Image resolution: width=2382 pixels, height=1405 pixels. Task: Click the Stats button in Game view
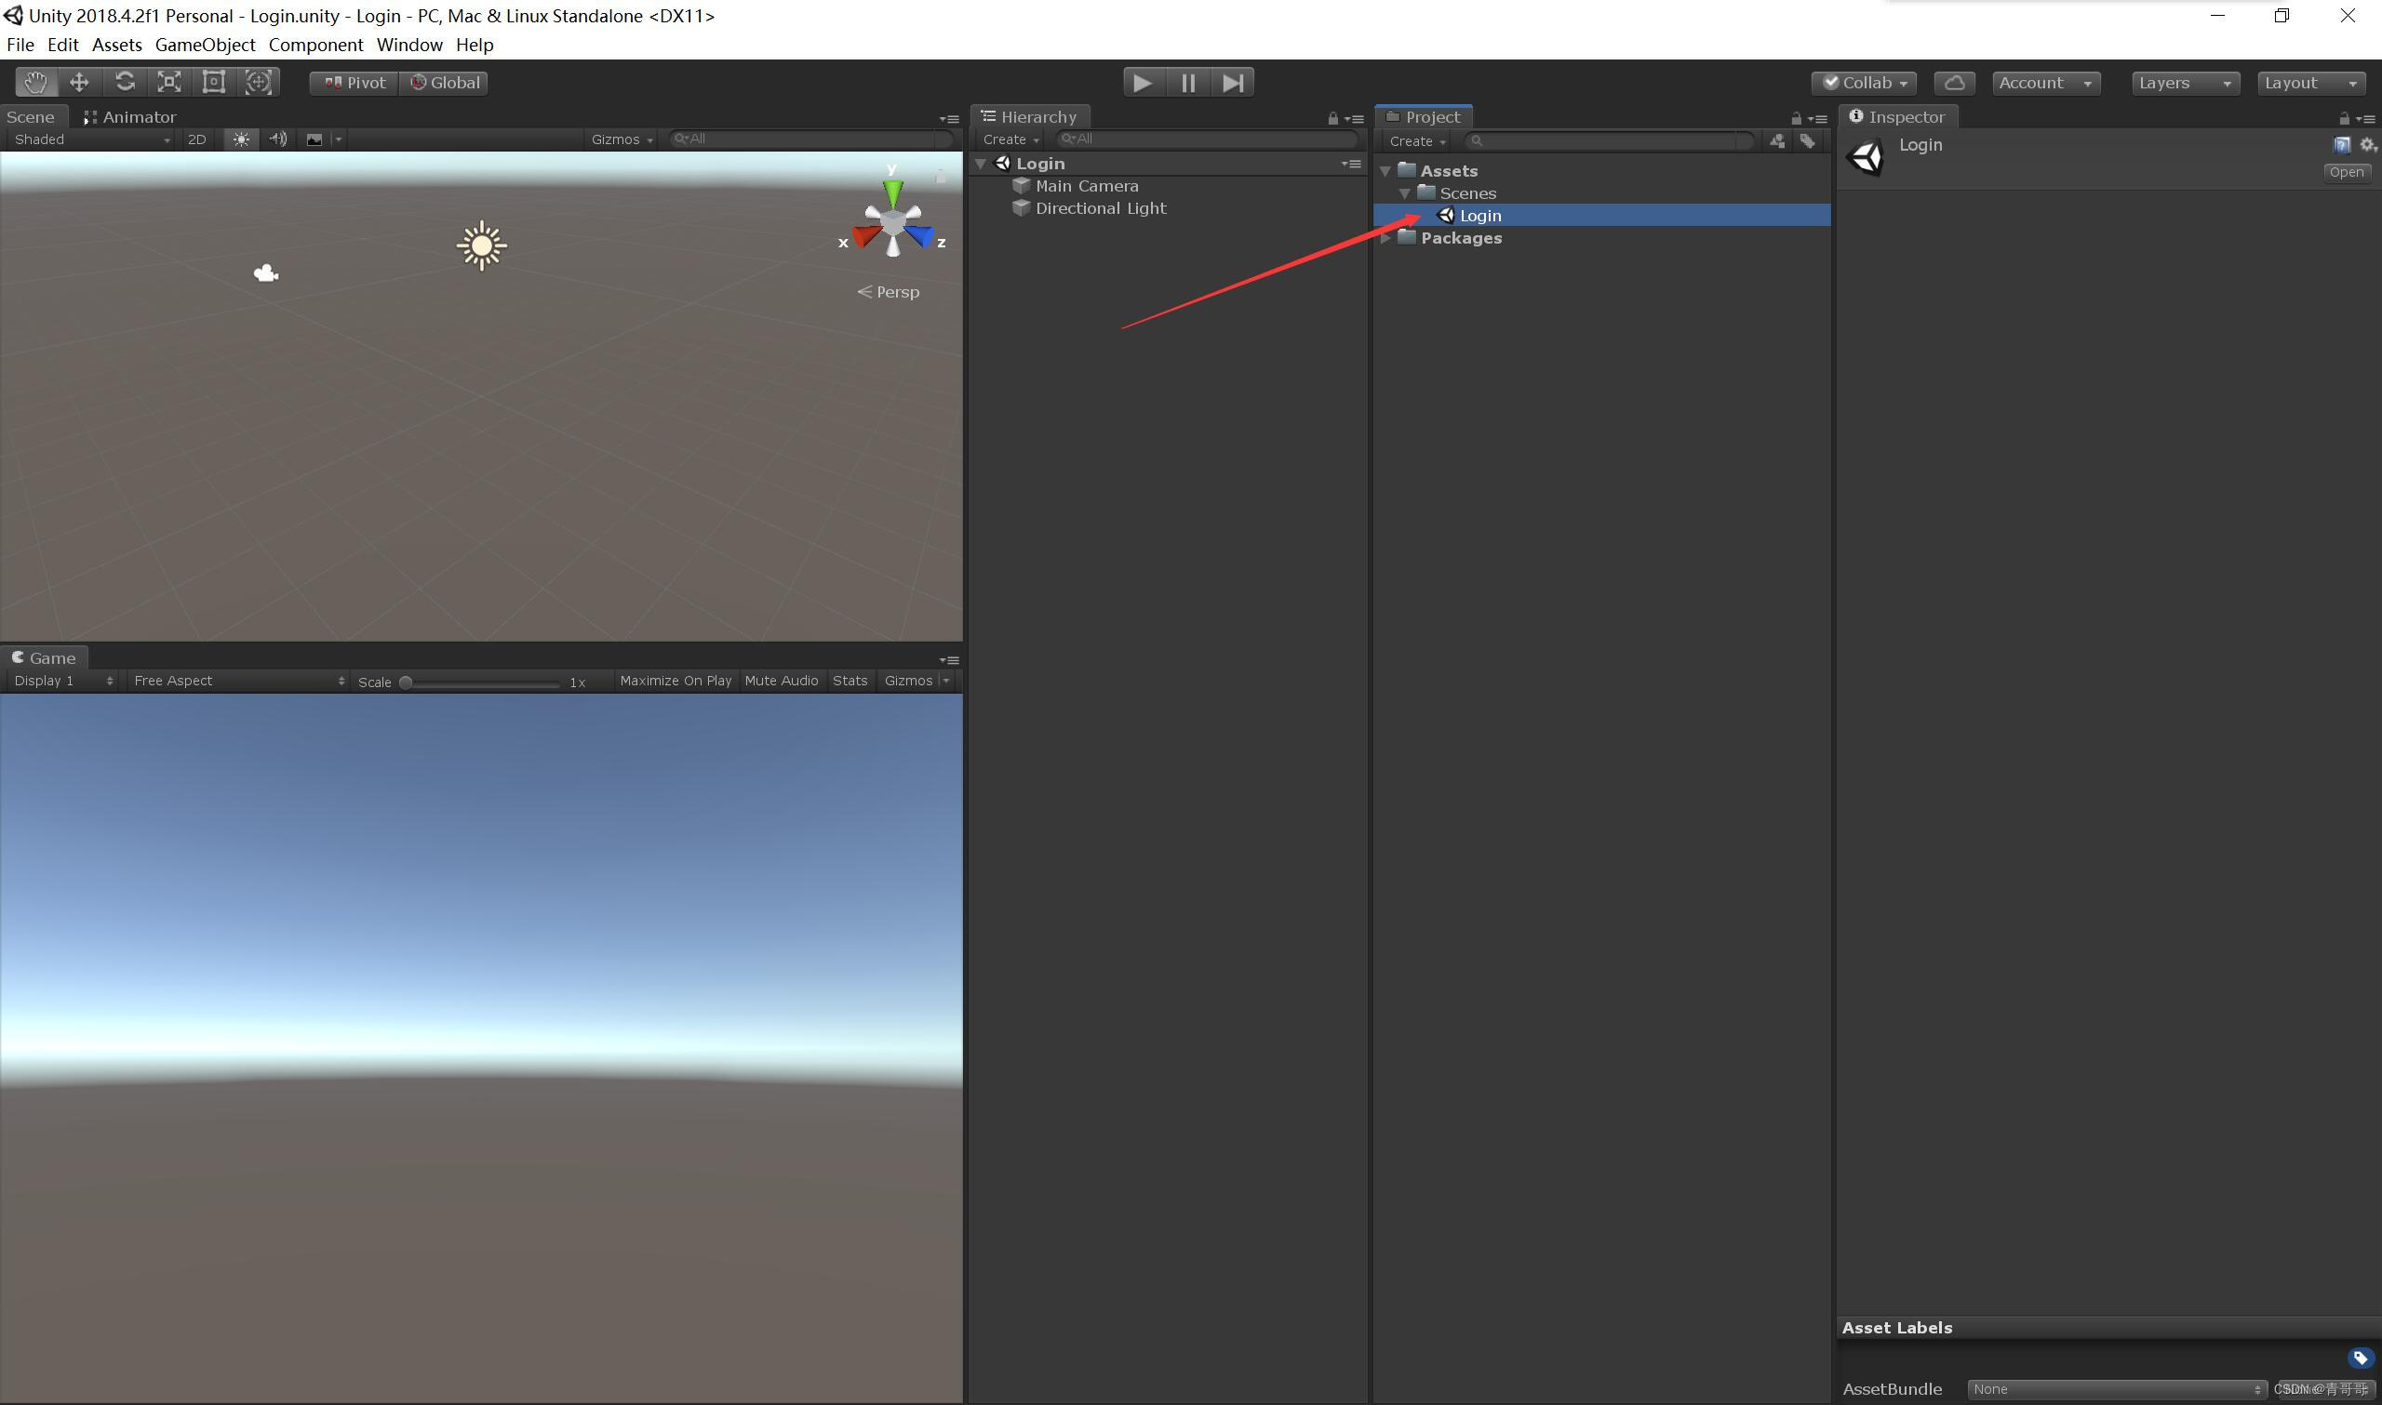click(850, 679)
